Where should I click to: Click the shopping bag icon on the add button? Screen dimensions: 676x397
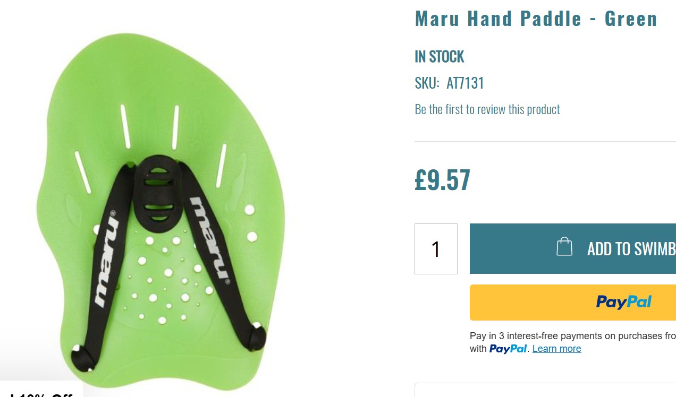(564, 247)
